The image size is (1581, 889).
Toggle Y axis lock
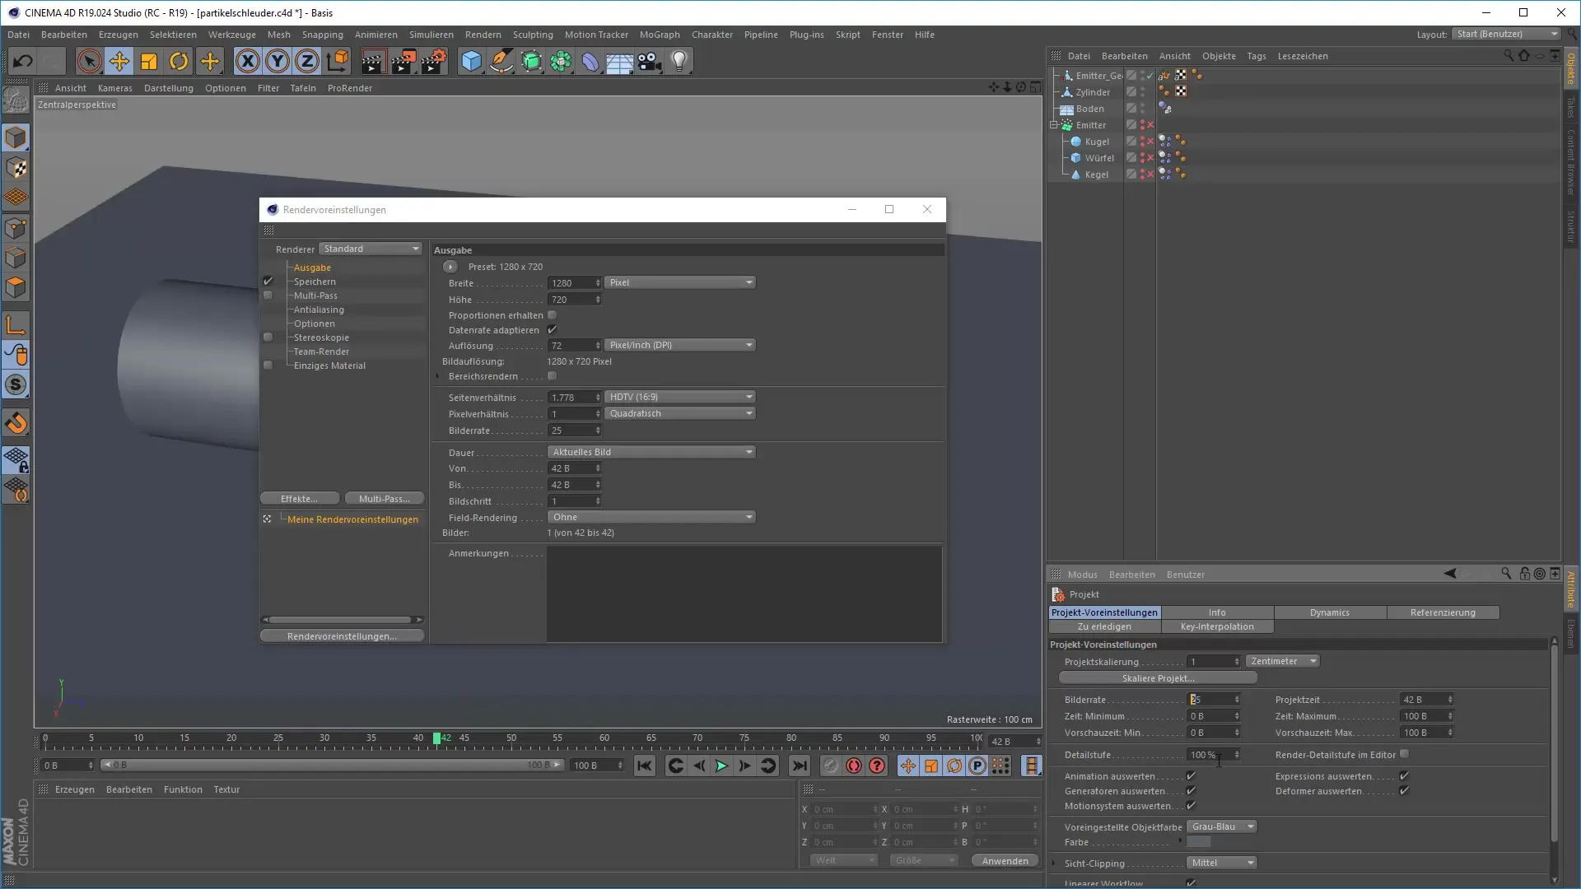coord(277,61)
